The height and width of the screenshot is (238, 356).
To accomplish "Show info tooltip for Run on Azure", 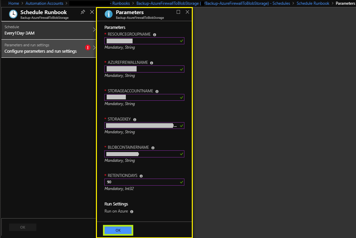I will [x=132, y=211].
